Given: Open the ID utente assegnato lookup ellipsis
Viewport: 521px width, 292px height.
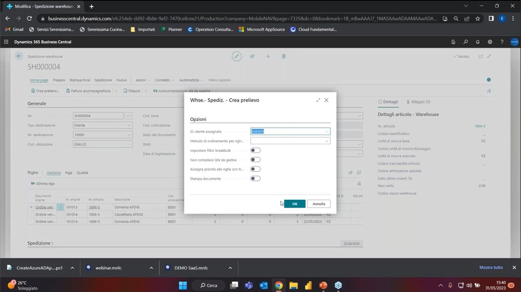Looking at the screenshot, I should tap(326, 132).
